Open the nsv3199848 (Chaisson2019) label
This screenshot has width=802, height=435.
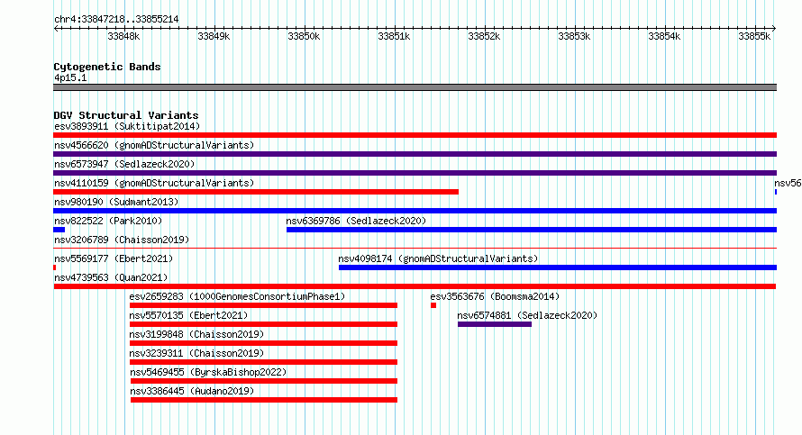[x=197, y=334]
